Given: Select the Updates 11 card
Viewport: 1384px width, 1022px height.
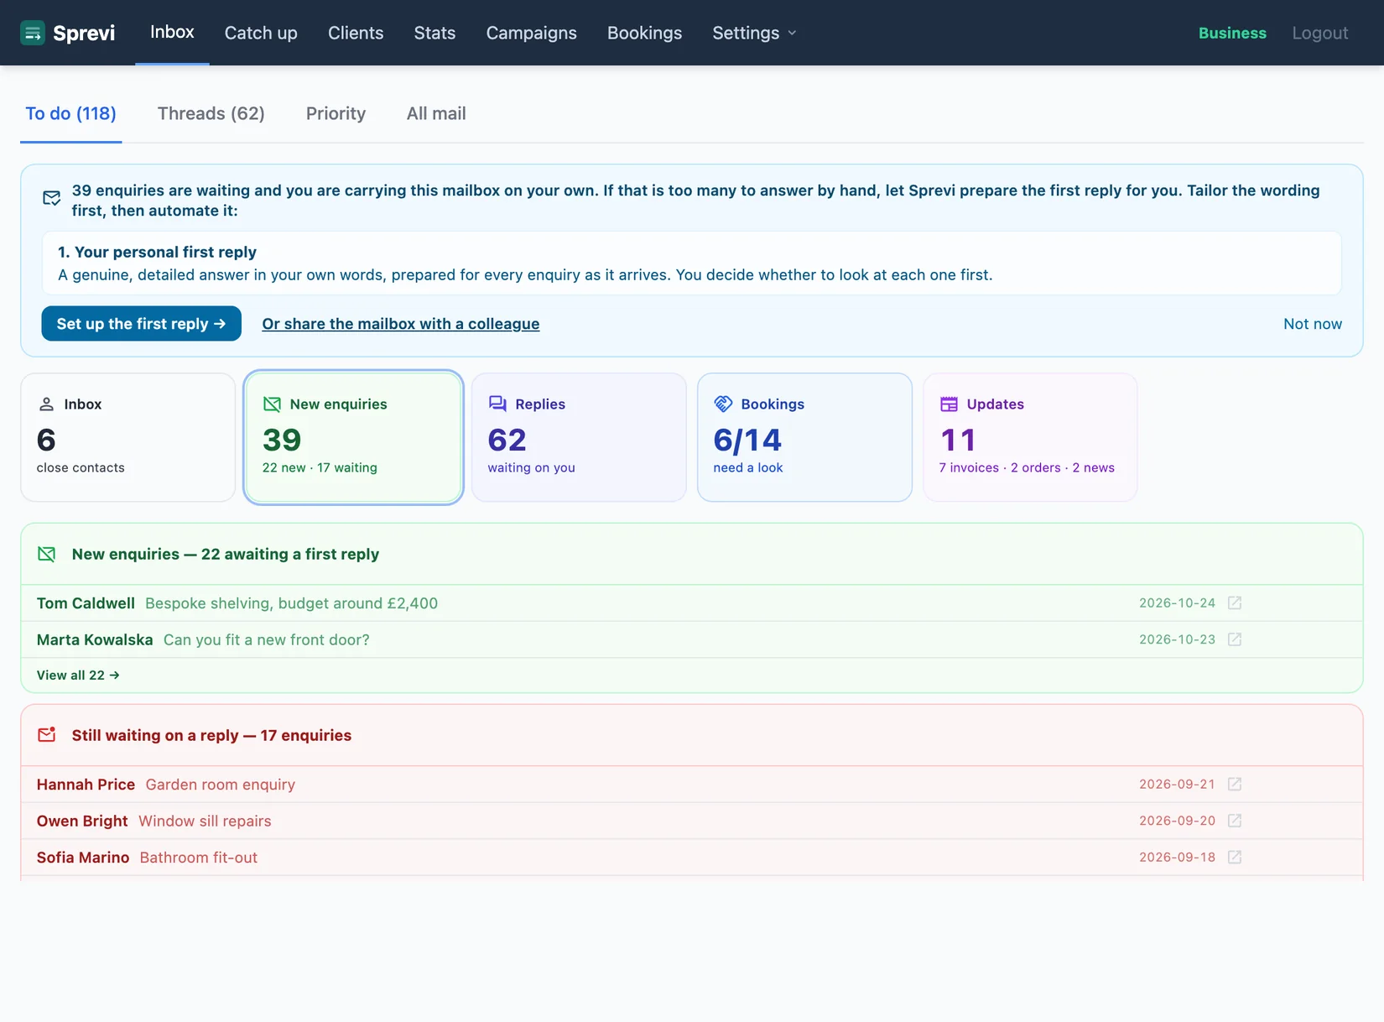Looking at the screenshot, I should (x=1030, y=437).
